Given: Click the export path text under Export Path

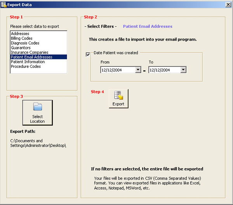Looking at the screenshot, I should click(38, 143).
